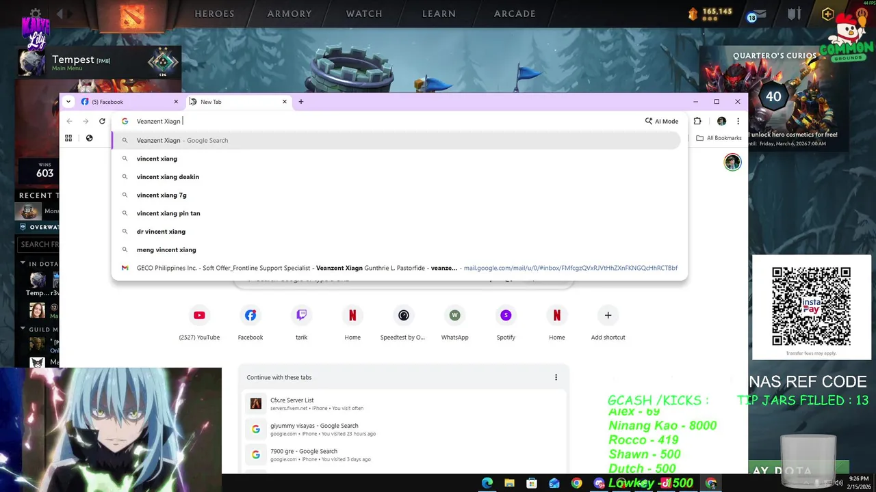Open AI Mode in the omnibox

661,121
